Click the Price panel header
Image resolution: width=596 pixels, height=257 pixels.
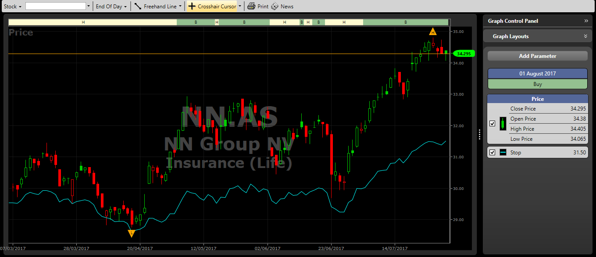click(x=538, y=99)
